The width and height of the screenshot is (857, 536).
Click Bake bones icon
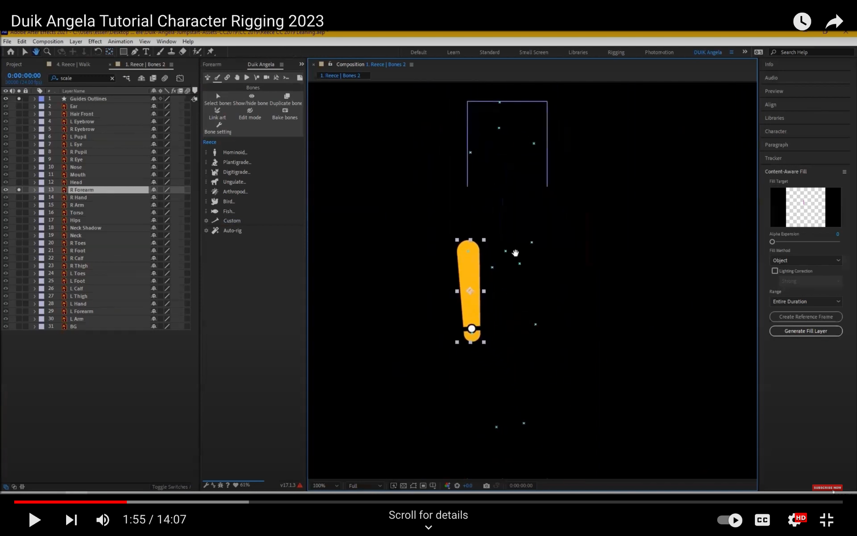click(x=285, y=111)
